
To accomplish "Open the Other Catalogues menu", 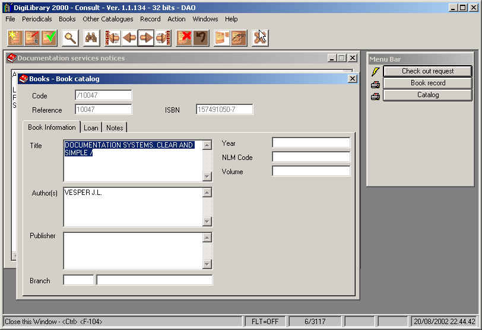I will pyautogui.click(x=108, y=19).
